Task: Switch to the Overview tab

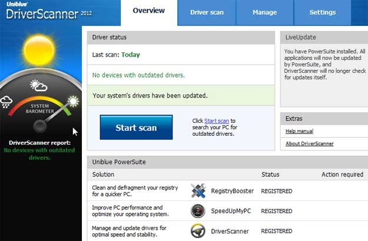Action: pos(148,11)
